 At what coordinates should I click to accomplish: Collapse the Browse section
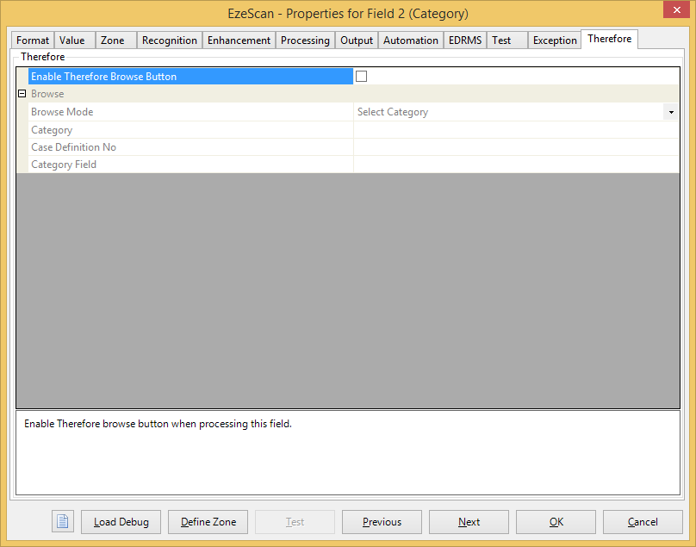pos(22,94)
